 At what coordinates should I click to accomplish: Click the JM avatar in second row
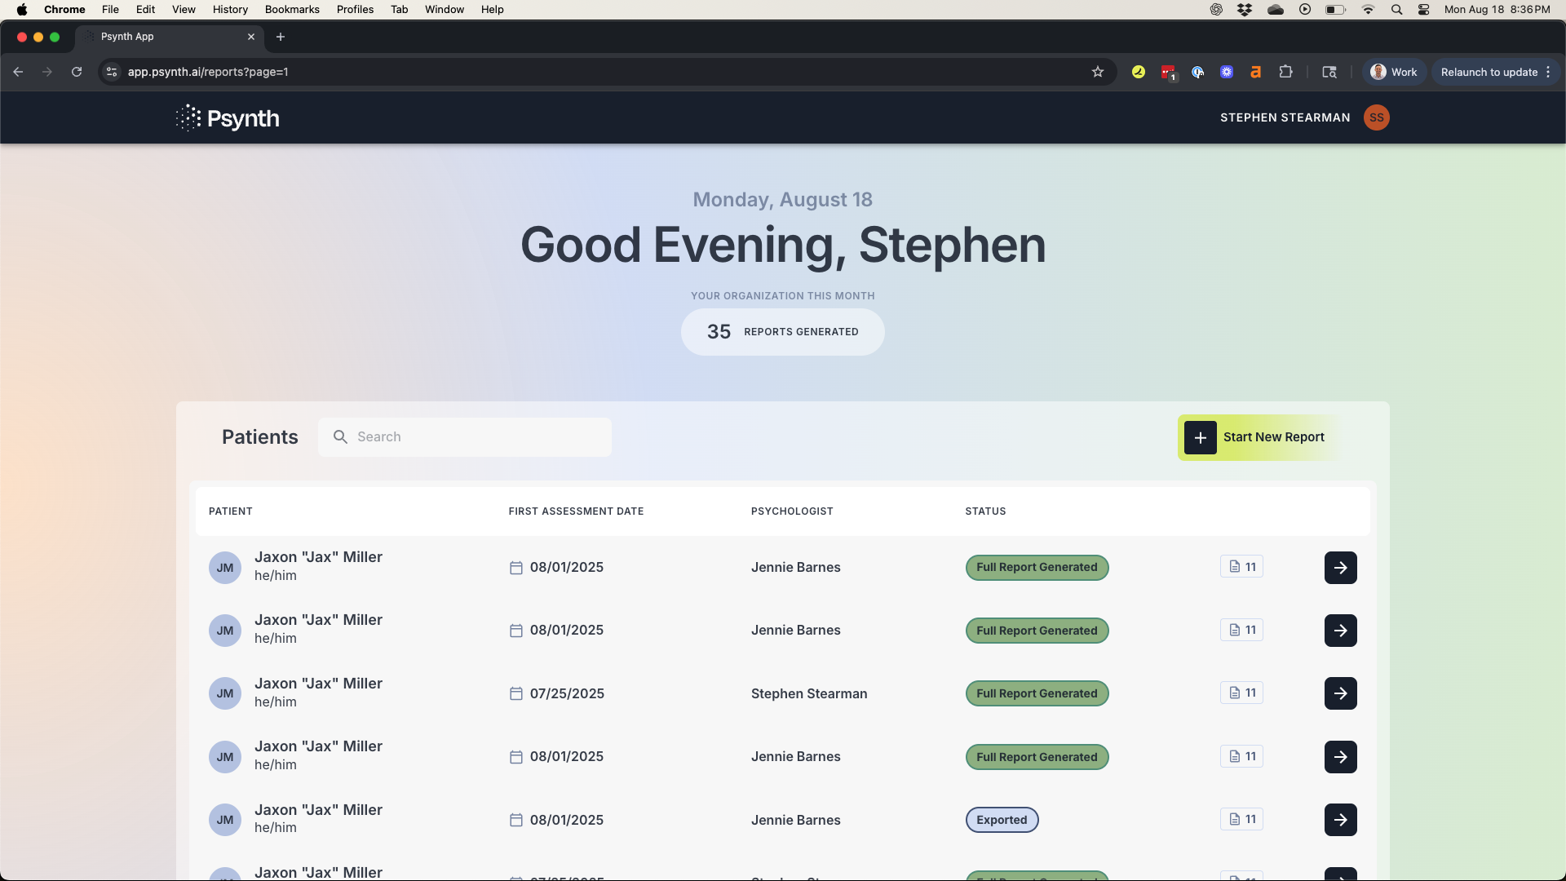click(x=225, y=631)
